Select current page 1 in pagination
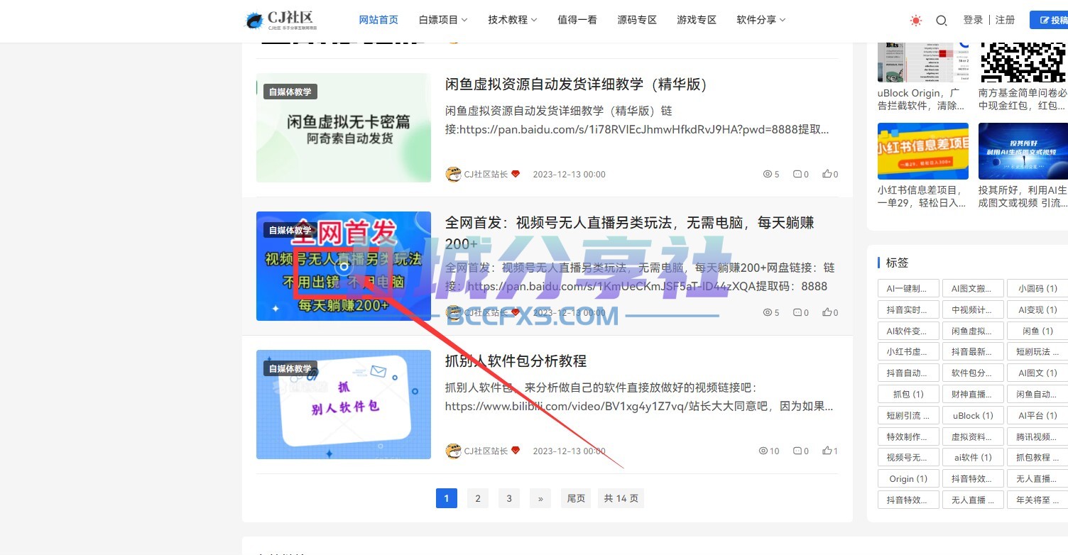The width and height of the screenshot is (1068, 555). point(447,498)
